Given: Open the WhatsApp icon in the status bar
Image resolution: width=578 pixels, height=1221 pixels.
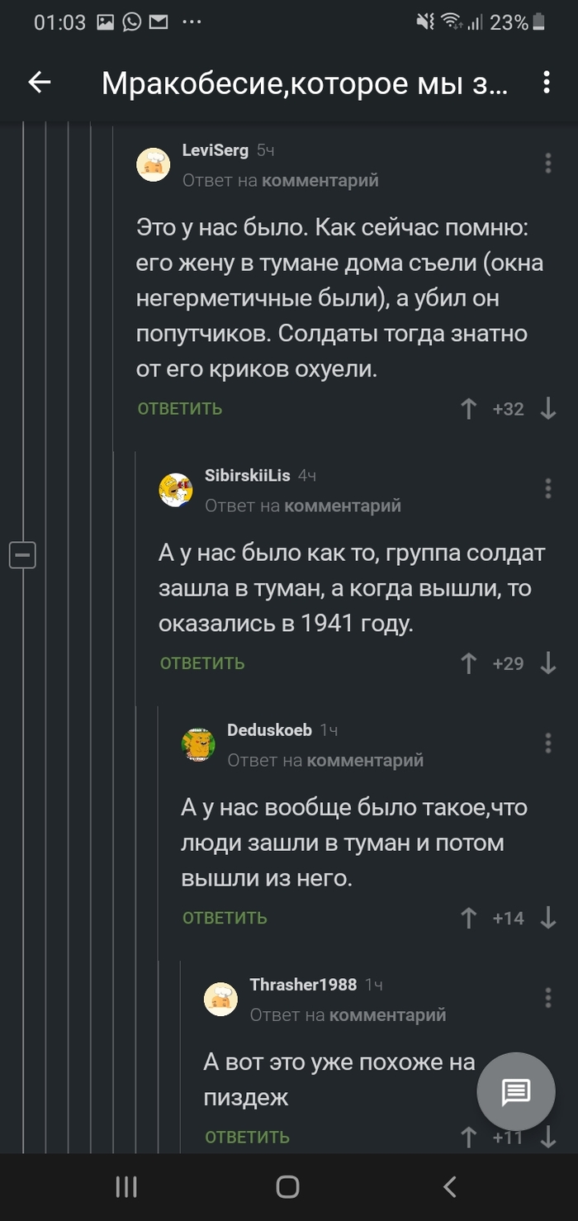Looking at the screenshot, I should coord(133,23).
